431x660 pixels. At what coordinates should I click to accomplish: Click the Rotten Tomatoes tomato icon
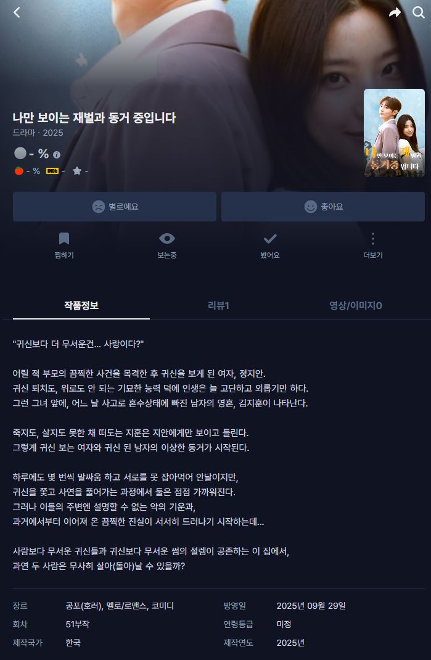click(19, 171)
